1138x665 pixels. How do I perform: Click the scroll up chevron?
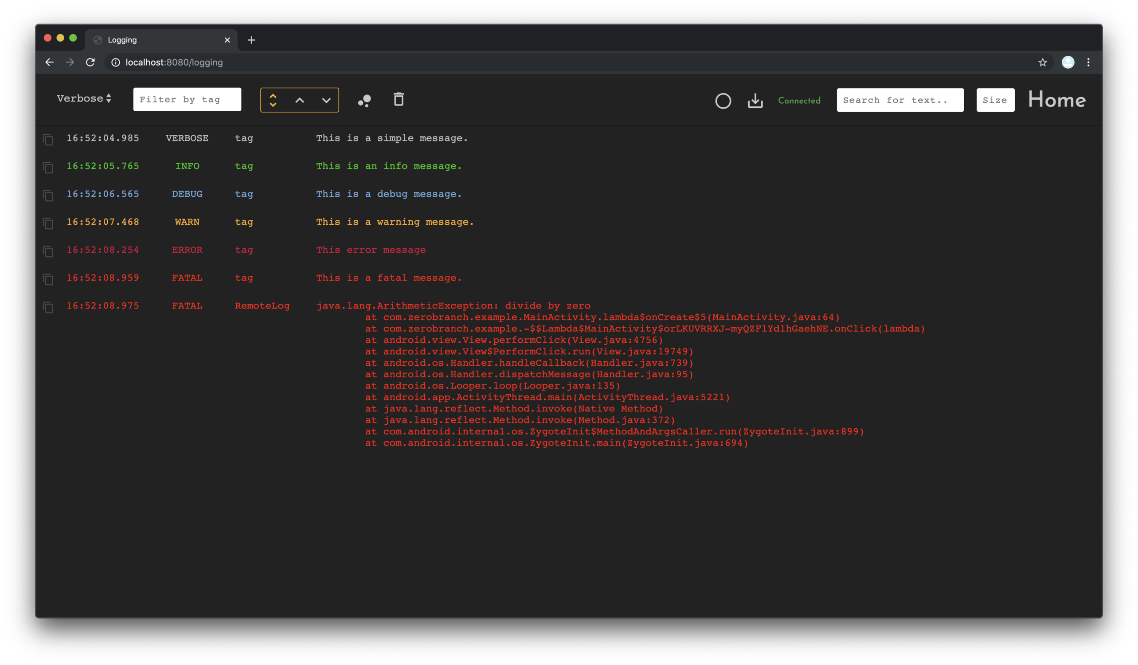click(x=299, y=100)
